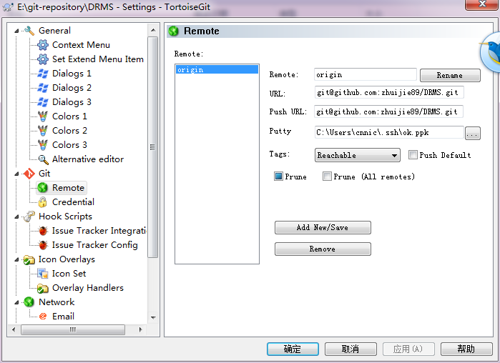Select Context Menu settings page

click(81, 45)
